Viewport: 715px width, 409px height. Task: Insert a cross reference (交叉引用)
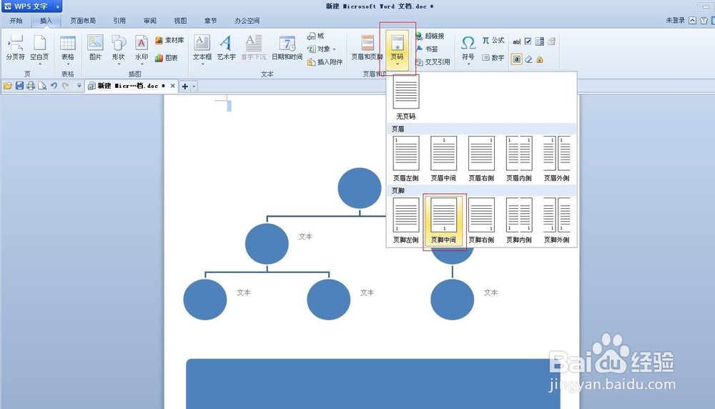pyautogui.click(x=433, y=62)
